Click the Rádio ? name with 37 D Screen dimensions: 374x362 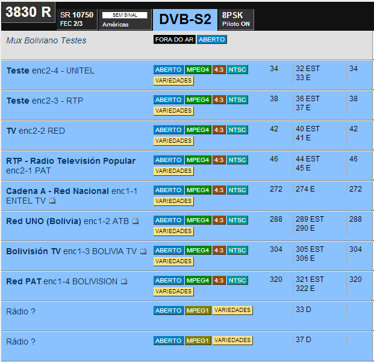[x=20, y=342]
